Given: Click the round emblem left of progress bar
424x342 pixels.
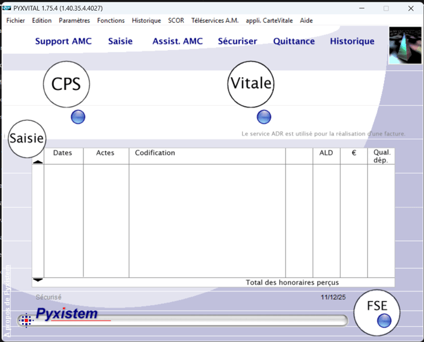Looking at the screenshot, I should (x=26, y=320).
